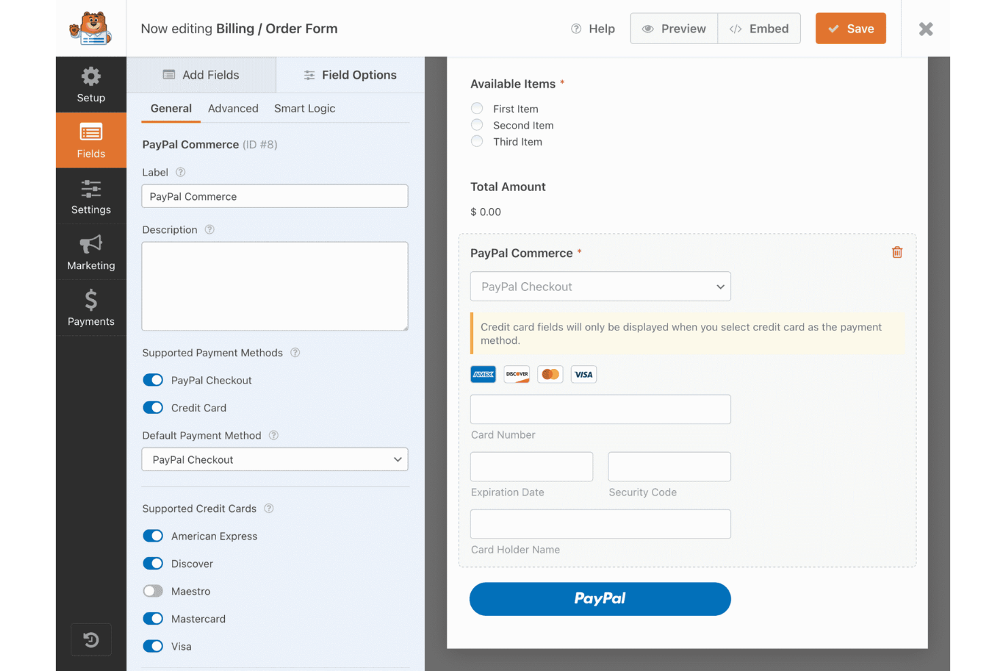Open the Marketing megaphone panel
1006x671 pixels.
[x=91, y=252]
